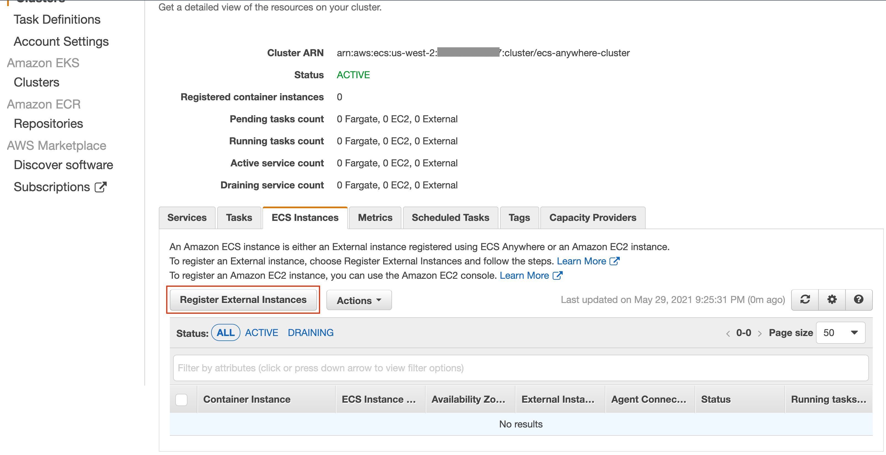The height and width of the screenshot is (455, 886).
Task: Go to previous page arrow
Action: point(728,333)
